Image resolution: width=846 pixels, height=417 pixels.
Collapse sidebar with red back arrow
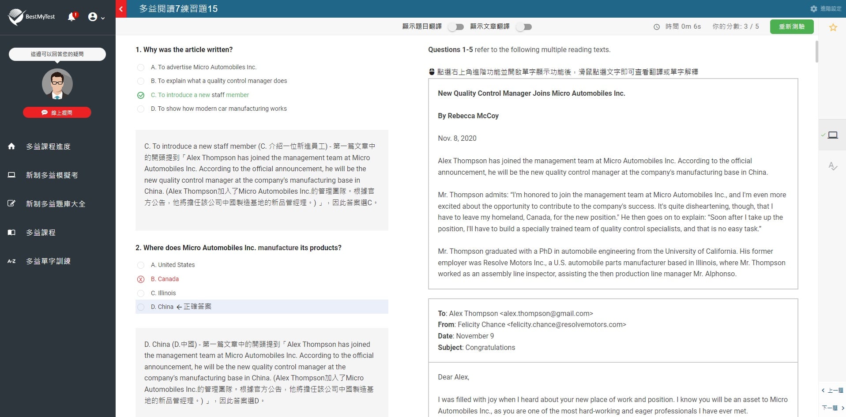pos(121,9)
